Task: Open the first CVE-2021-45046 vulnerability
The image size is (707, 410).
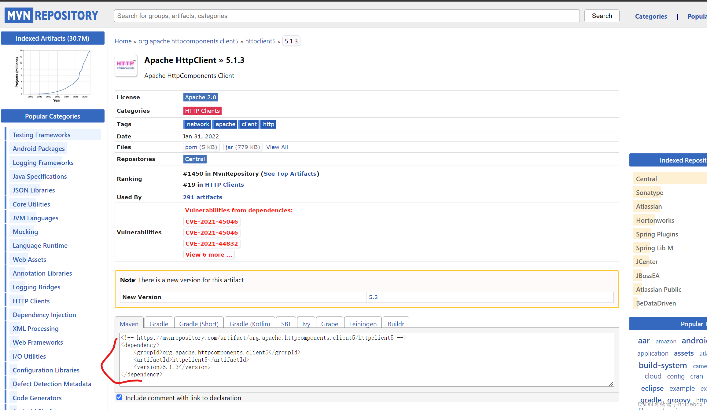Action: pos(212,221)
